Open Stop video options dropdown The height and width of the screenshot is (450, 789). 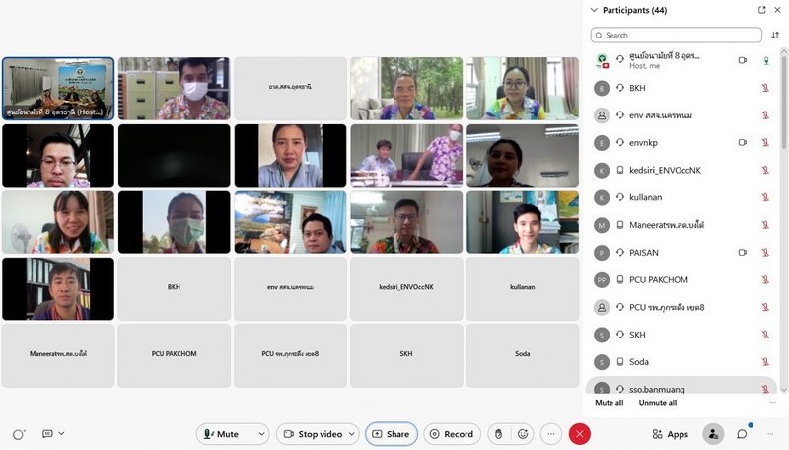coord(352,434)
